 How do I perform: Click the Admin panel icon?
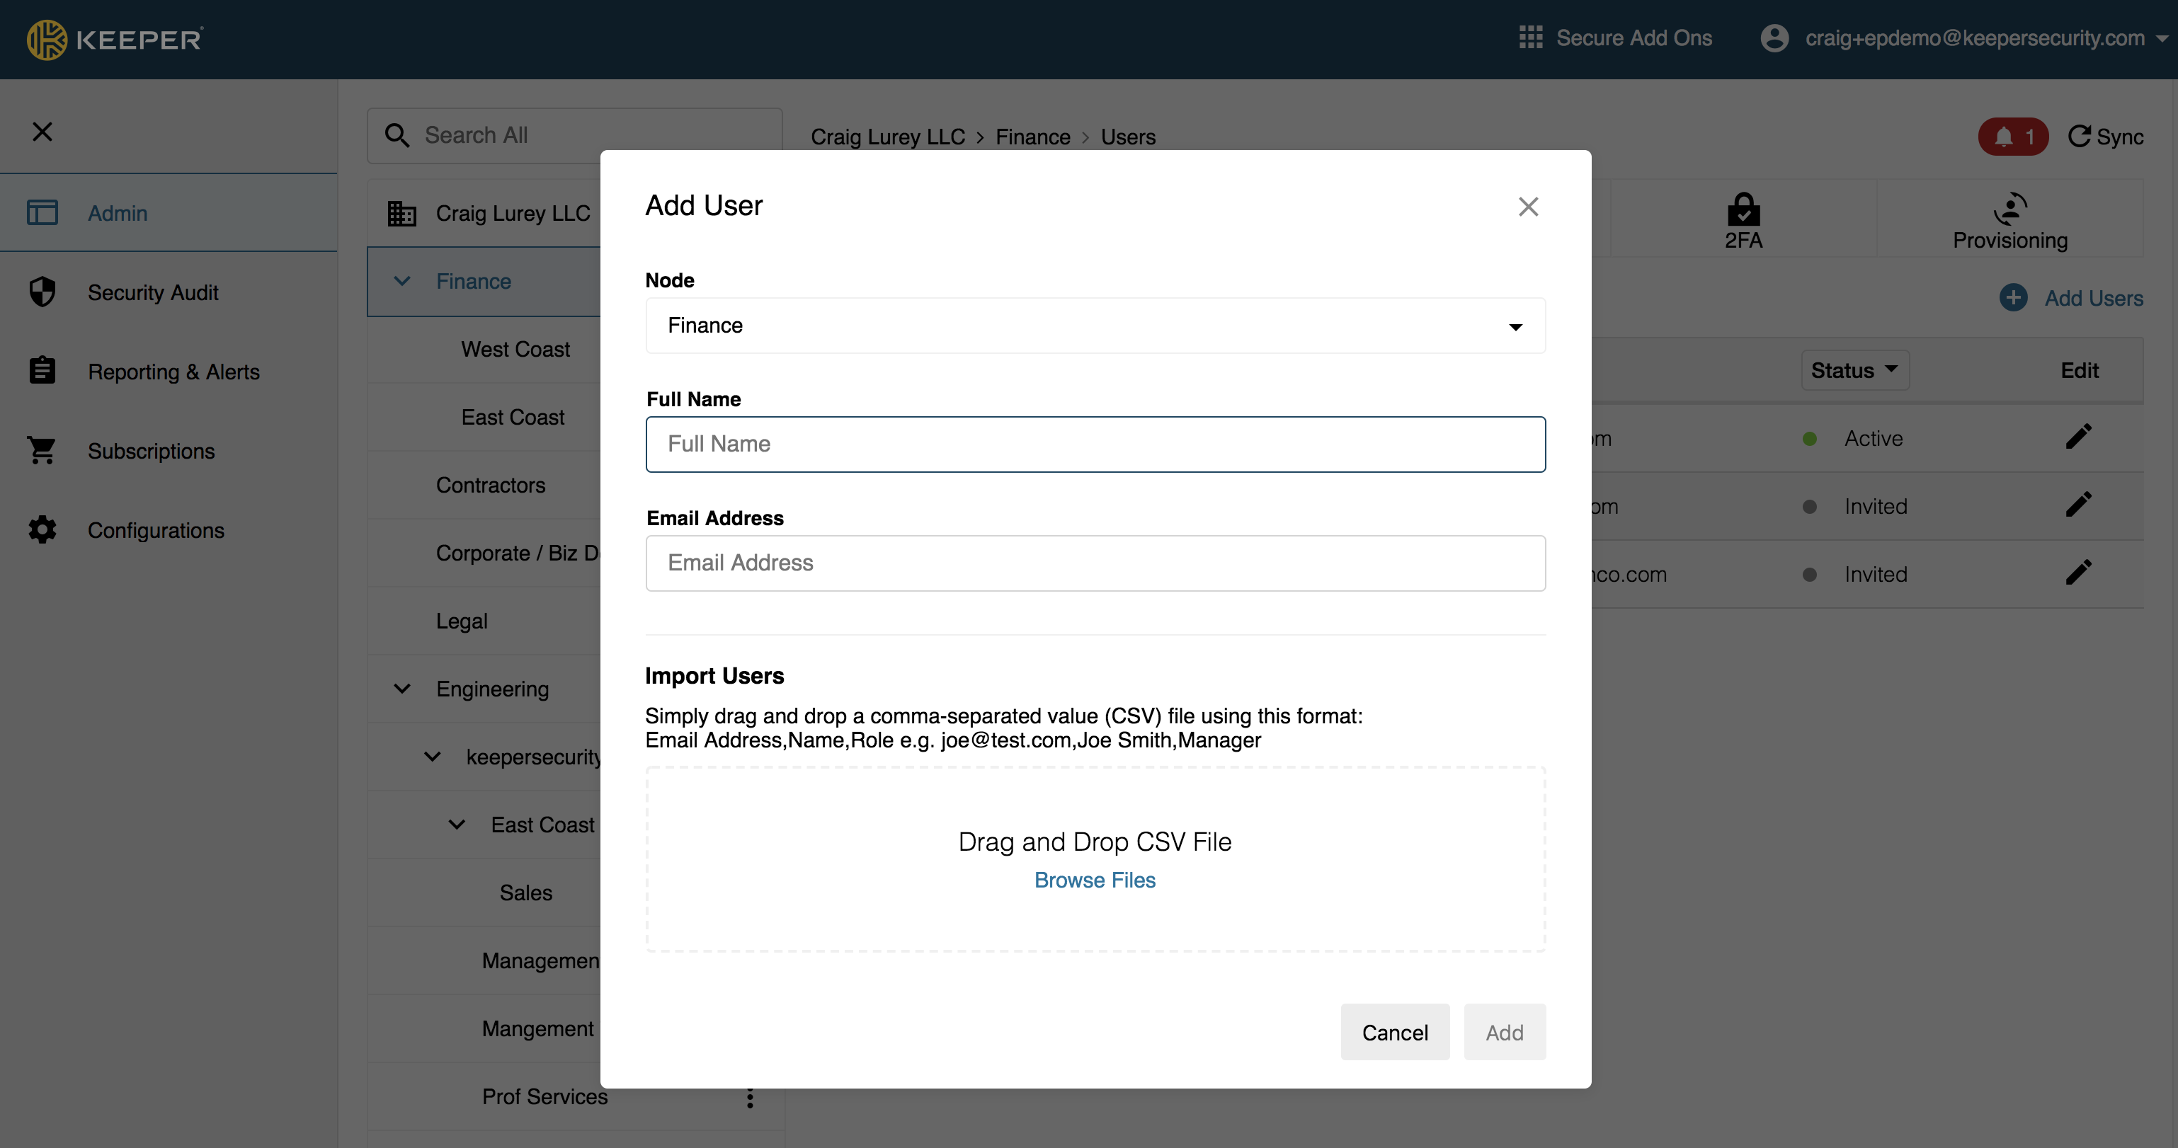tap(42, 212)
